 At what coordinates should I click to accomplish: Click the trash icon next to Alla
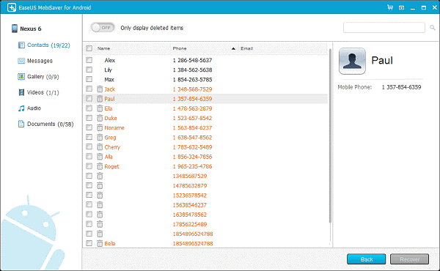[x=100, y=157]
